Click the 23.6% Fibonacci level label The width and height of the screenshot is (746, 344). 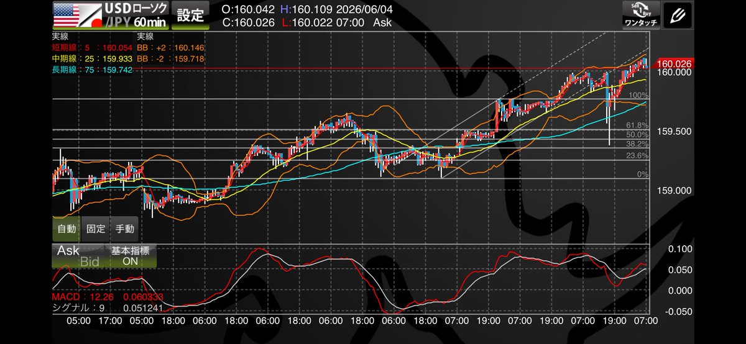pyautogui.click(x=637, y=156)
